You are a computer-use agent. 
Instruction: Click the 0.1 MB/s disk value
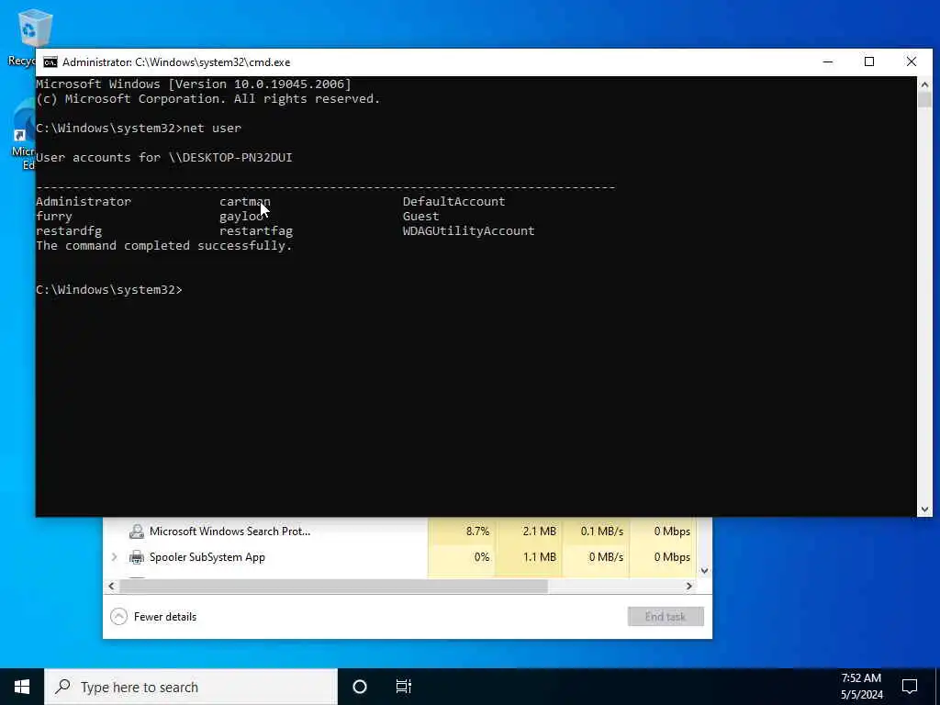(602, 532)
